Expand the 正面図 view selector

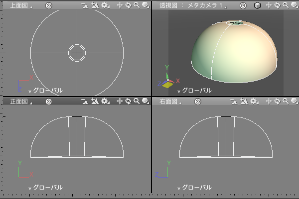20,101
